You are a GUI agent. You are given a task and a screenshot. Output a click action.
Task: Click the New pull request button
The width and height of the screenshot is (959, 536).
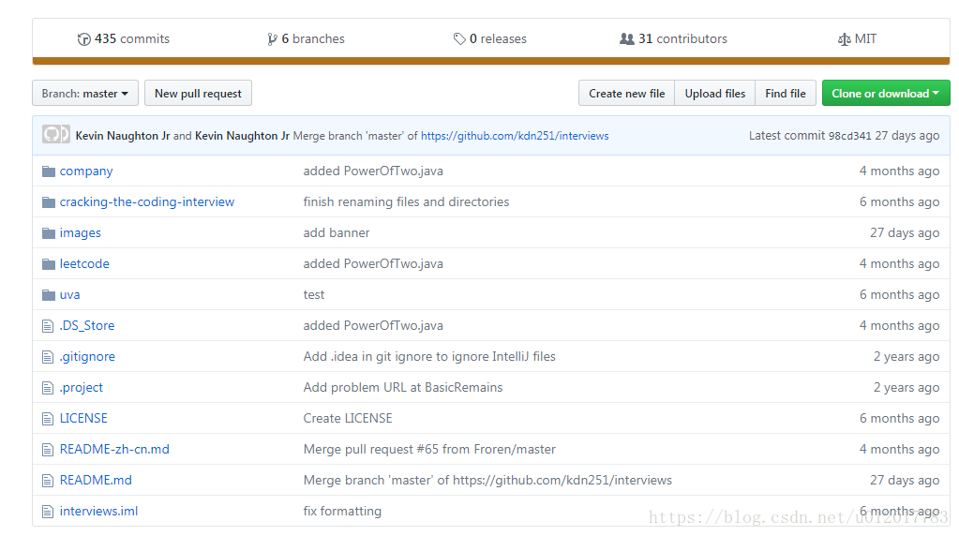pyautogui.click(x=198, y=93)
